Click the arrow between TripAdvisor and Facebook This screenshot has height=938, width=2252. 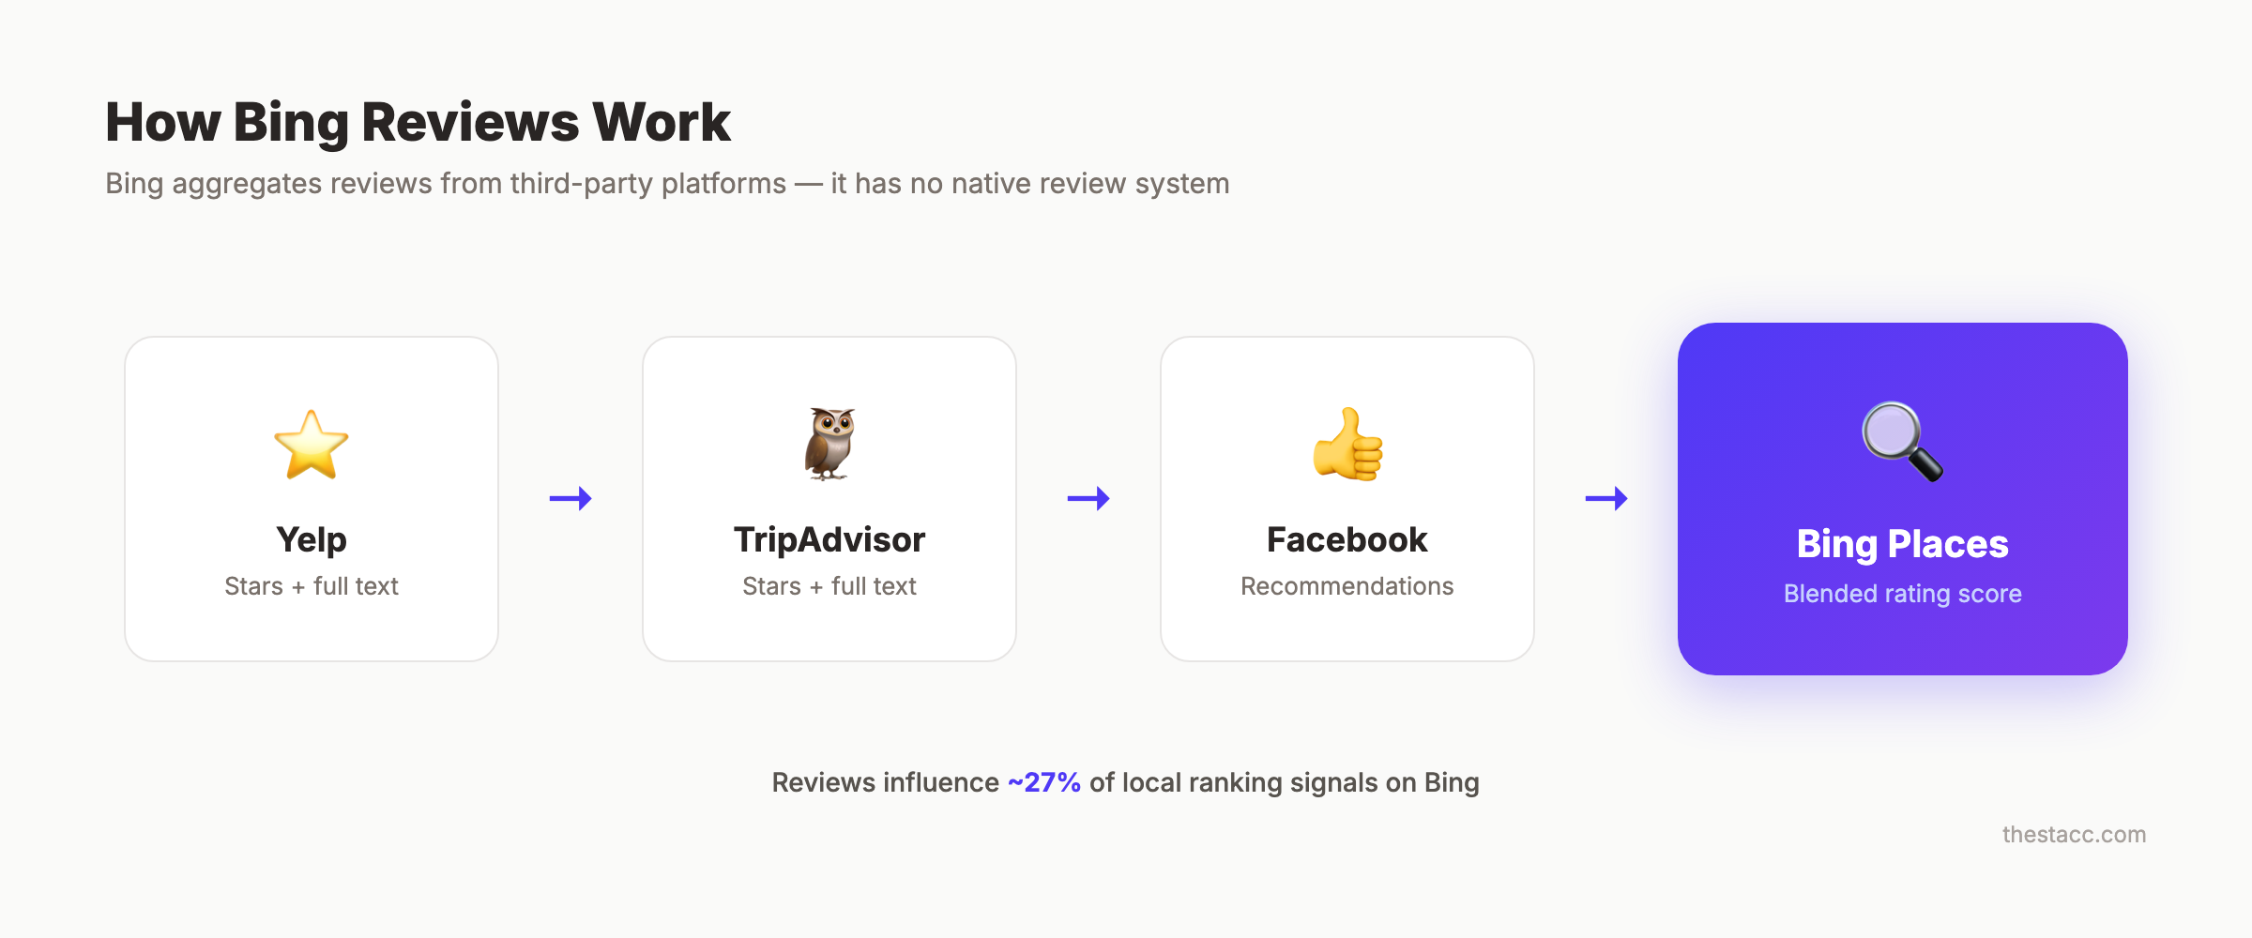[x=1088, y=498]
